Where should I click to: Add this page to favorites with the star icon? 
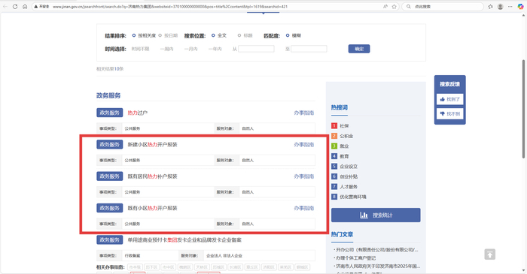(394, 6)
